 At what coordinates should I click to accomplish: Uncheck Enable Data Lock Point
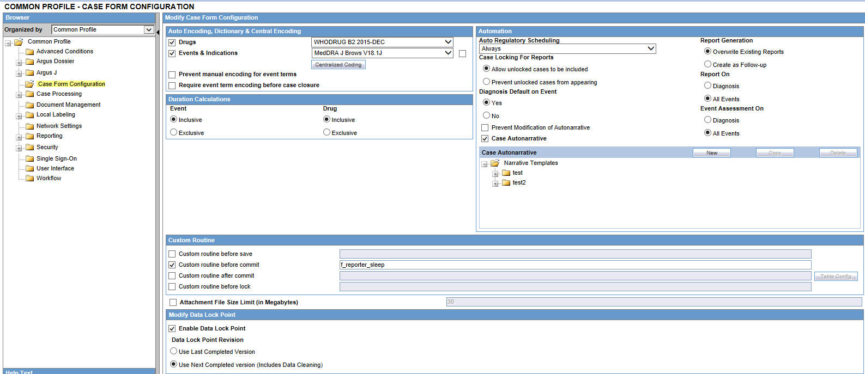tap(172, 329)
